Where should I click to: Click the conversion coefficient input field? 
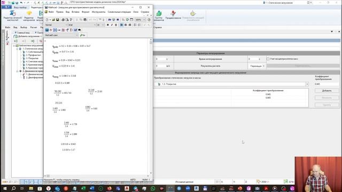pyautogui.click(x=327, y=84)
